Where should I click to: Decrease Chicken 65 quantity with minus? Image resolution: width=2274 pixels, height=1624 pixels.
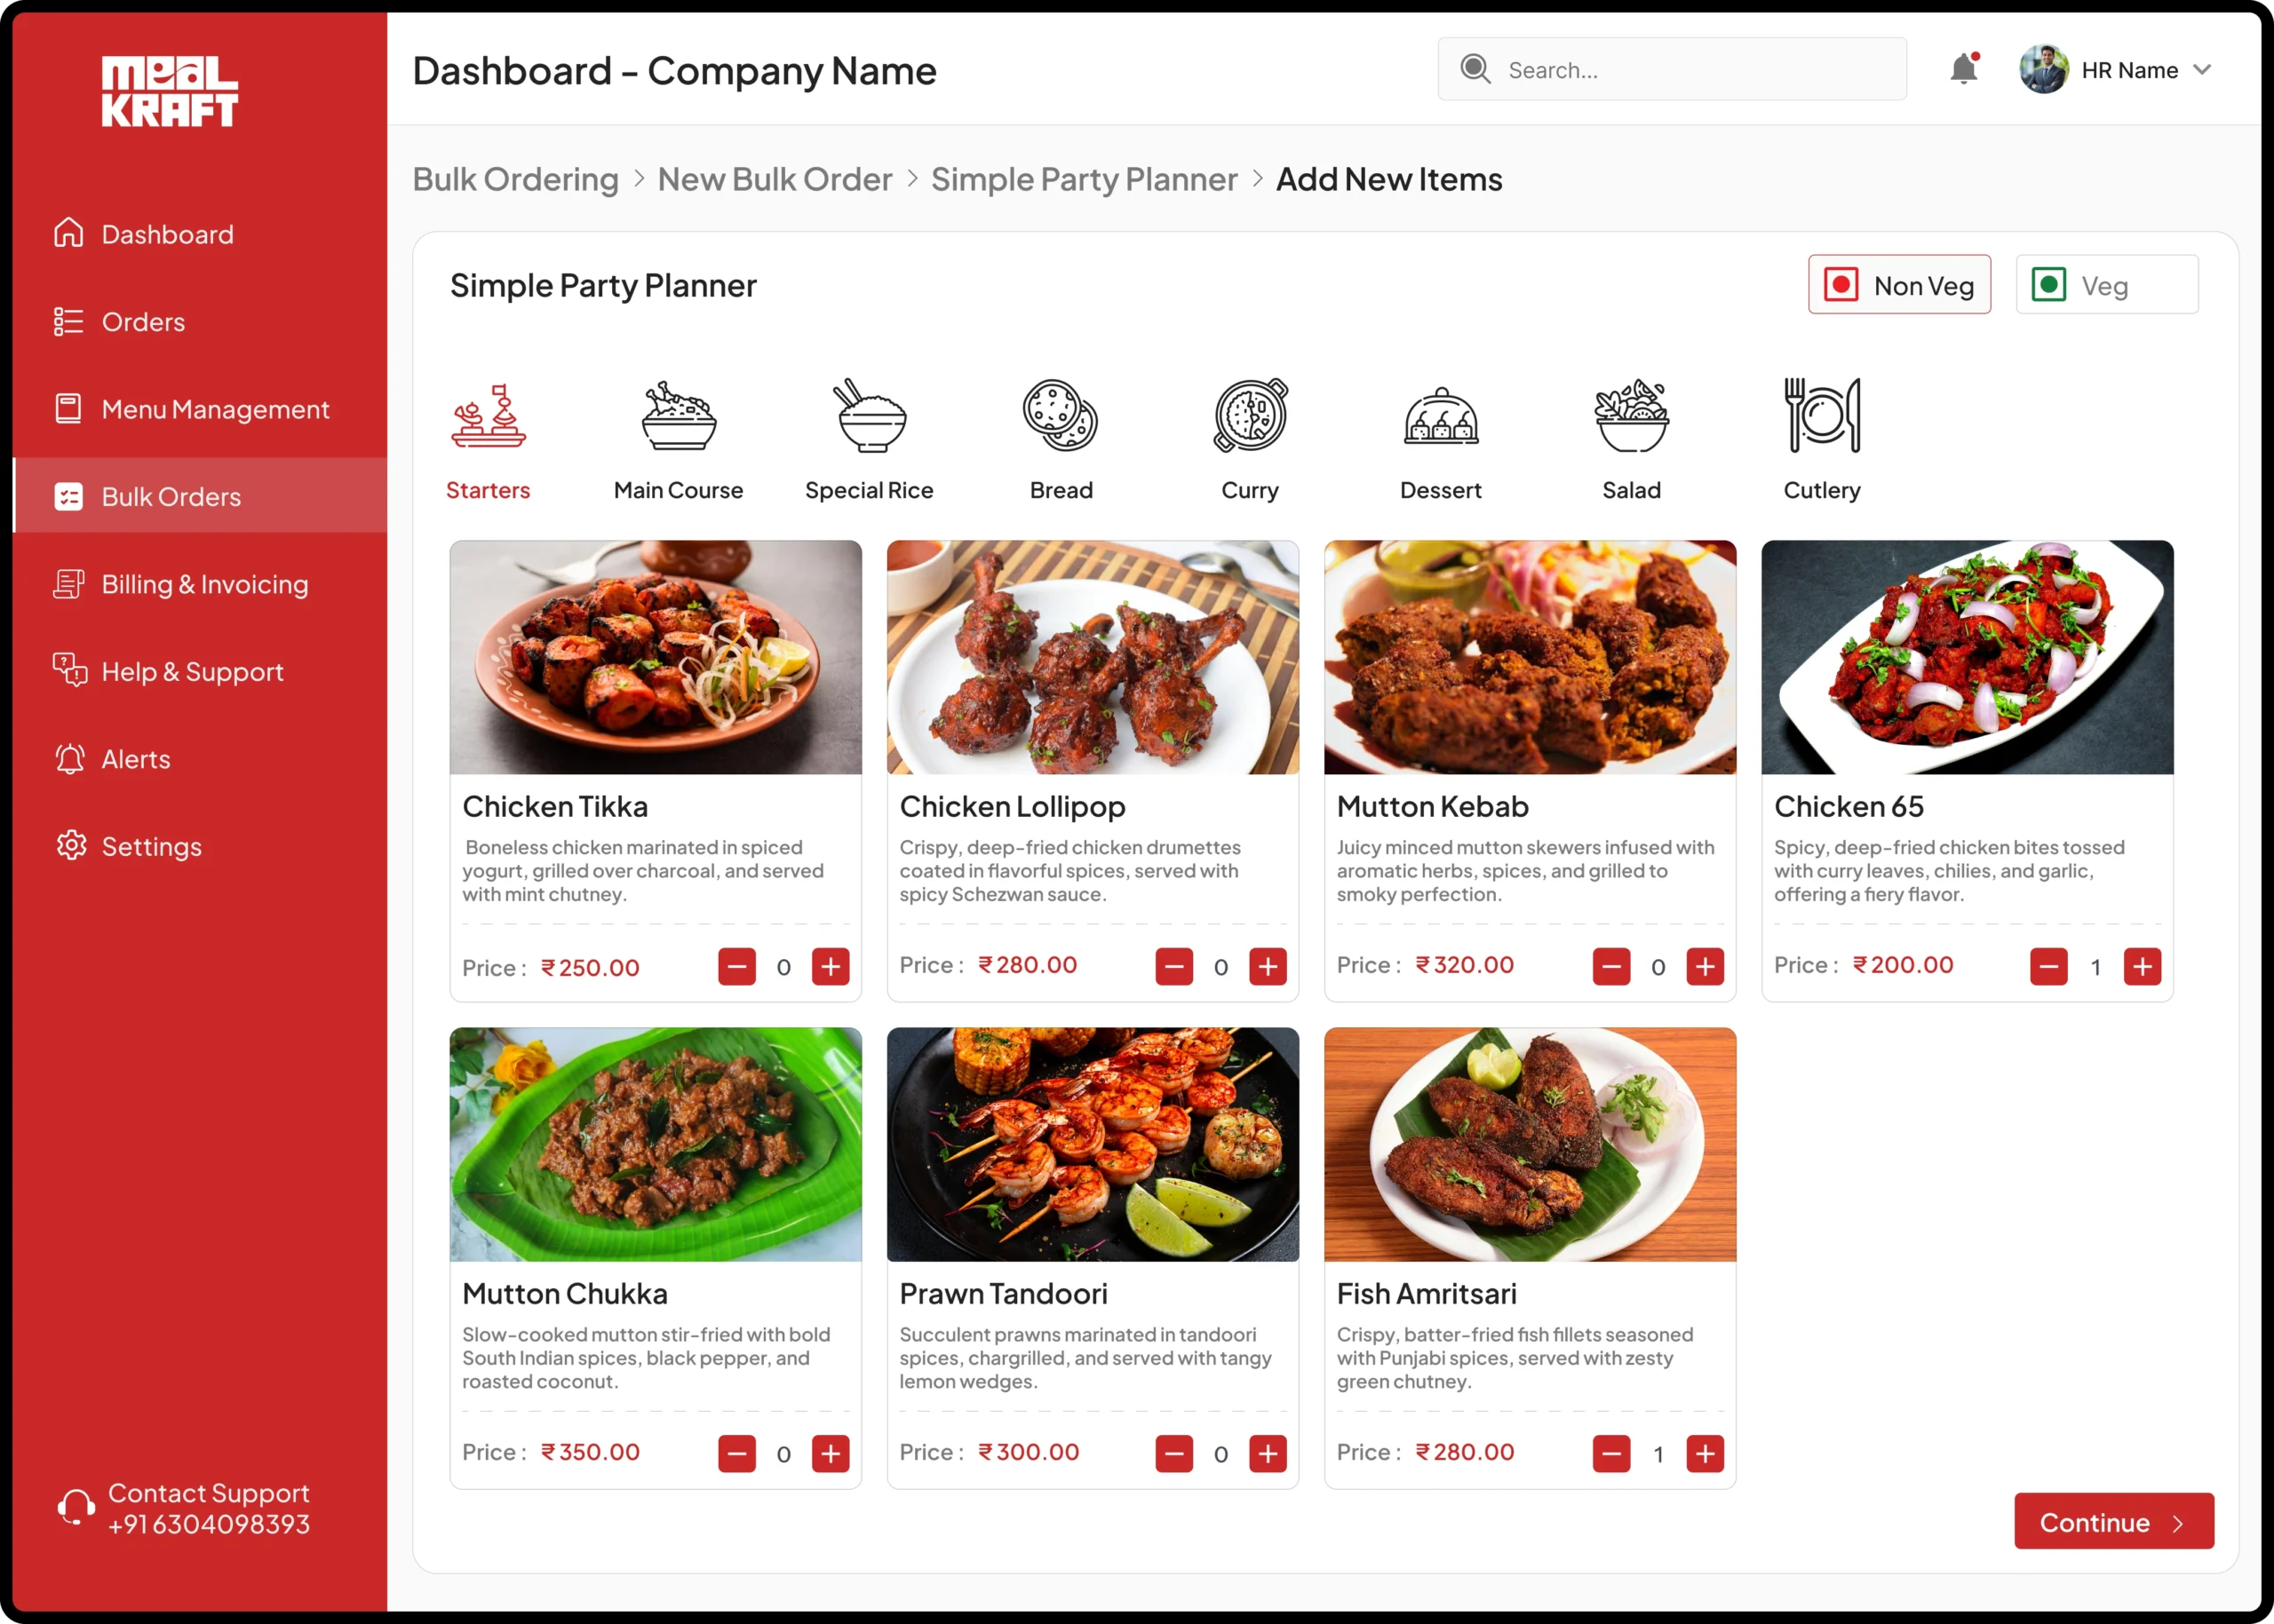point(2049,966)
